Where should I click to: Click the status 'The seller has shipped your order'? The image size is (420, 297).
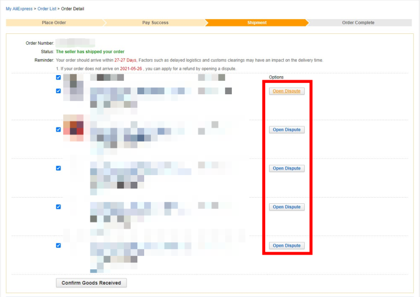click(x=90, y=51)
